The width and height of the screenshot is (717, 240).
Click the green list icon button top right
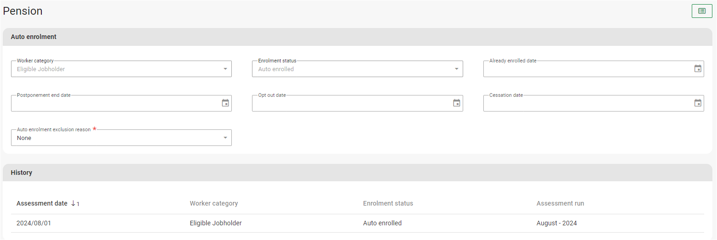(701, 11)
